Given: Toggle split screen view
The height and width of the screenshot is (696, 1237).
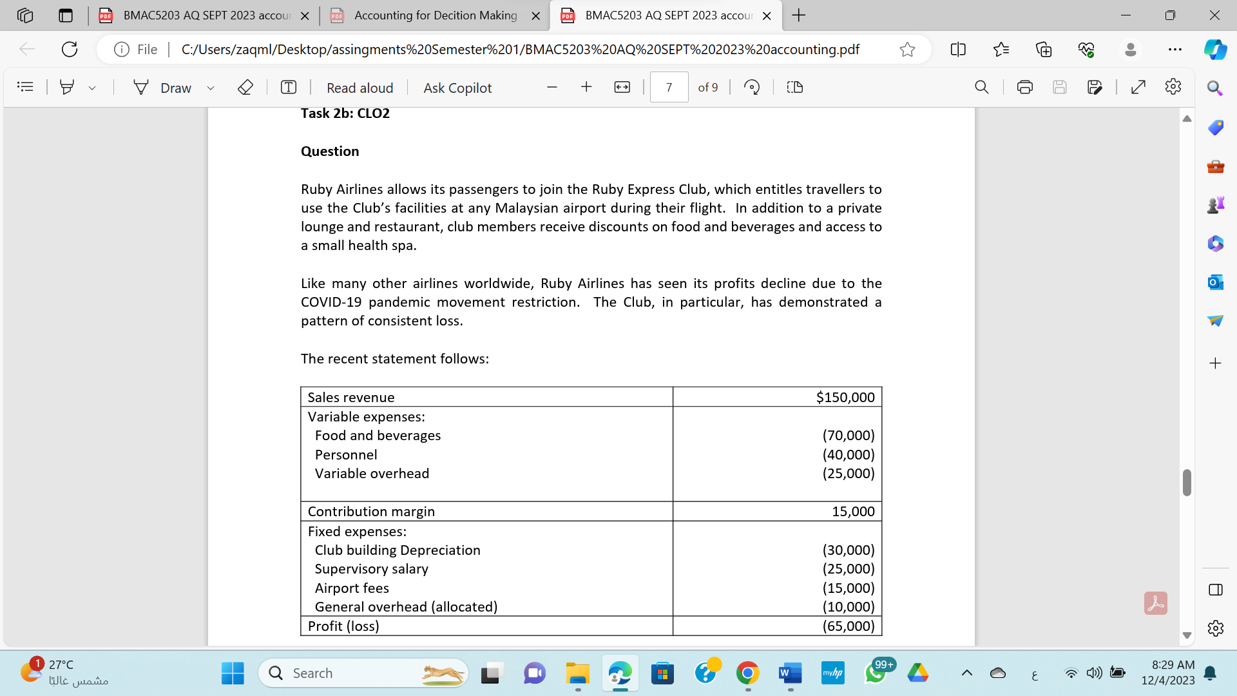Looking at the screenshot, I should (958, 49).
